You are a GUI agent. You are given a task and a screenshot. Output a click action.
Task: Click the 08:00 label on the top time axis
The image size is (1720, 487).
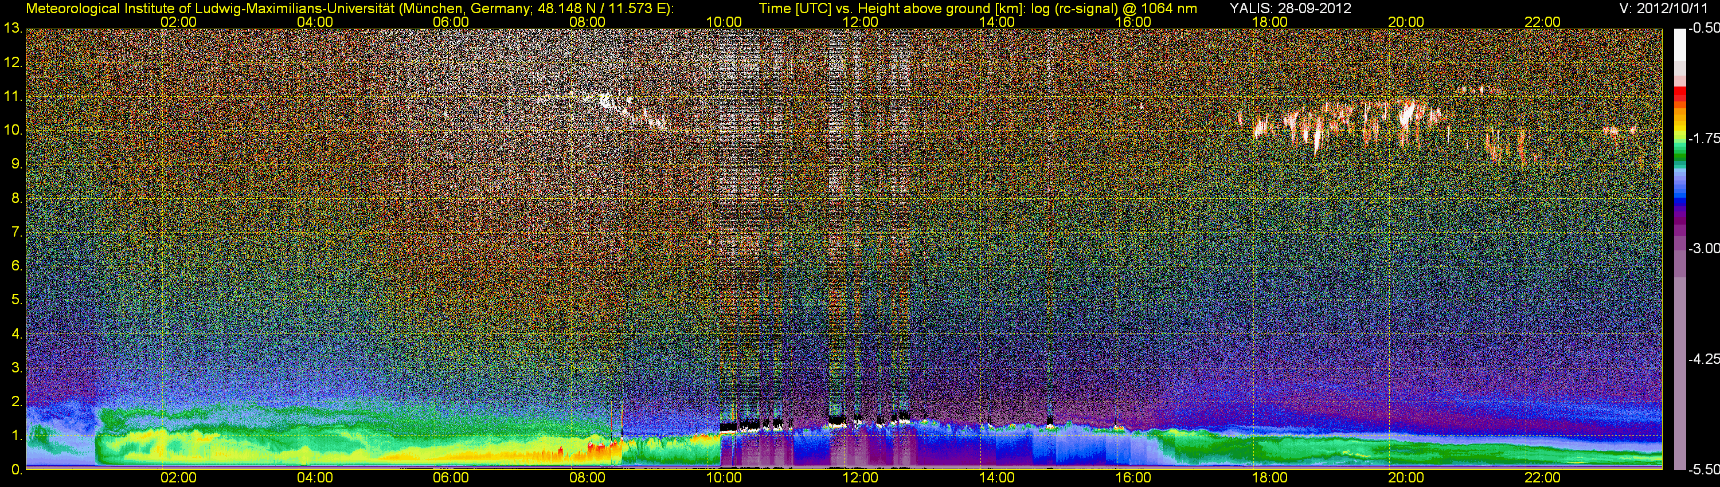click(588, 22)
